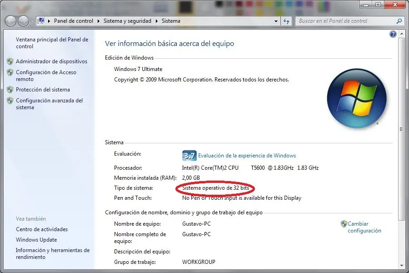Click the search magnifier icon
The image size is (409, 273).
(399, 21)
